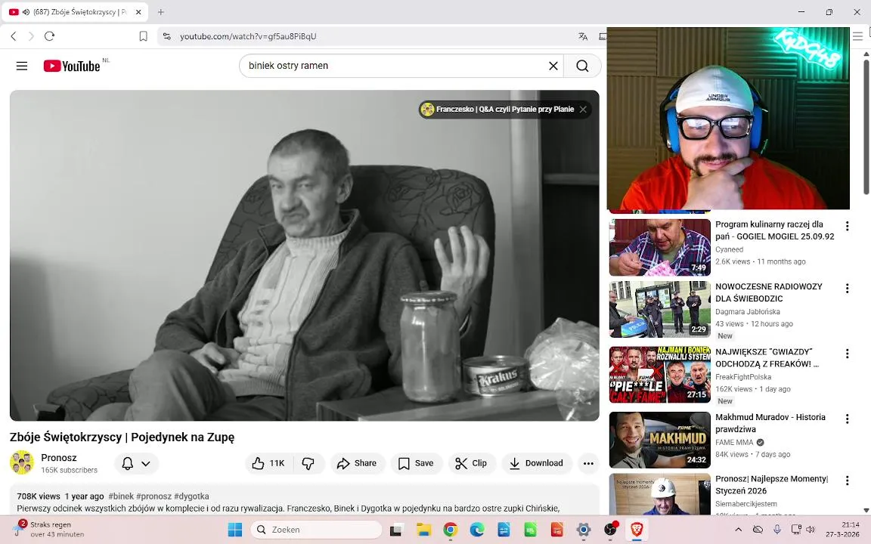
Task: Click the magnifier search button
Action: coord(582,66)
